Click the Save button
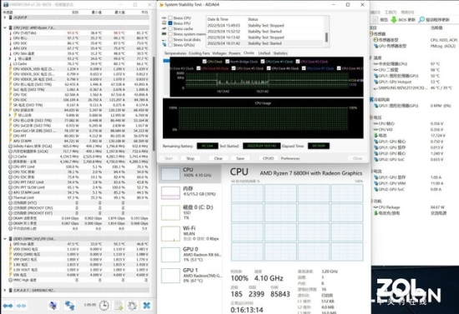459x314 pixels. click(240, 158)
